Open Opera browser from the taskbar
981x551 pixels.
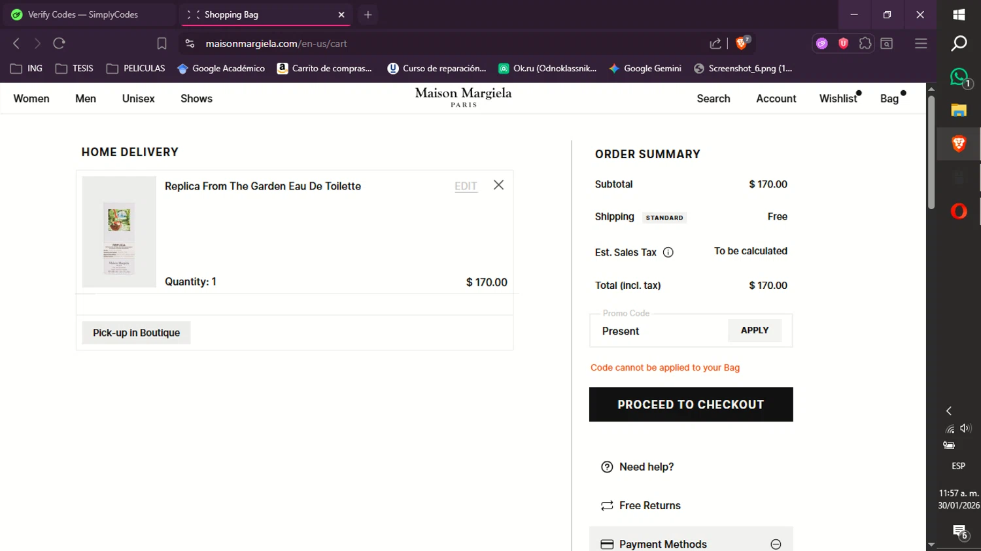pyautogui.click(x=959, y=211)
